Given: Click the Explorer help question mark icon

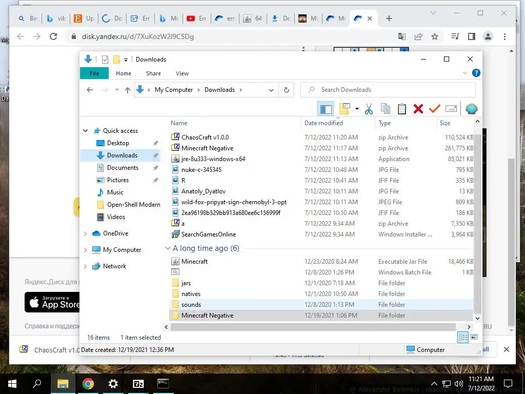Looking at the screenshot, I should (476, 73).
